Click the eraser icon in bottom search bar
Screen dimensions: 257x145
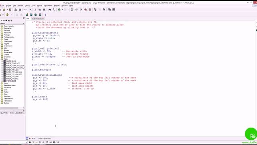43,142
